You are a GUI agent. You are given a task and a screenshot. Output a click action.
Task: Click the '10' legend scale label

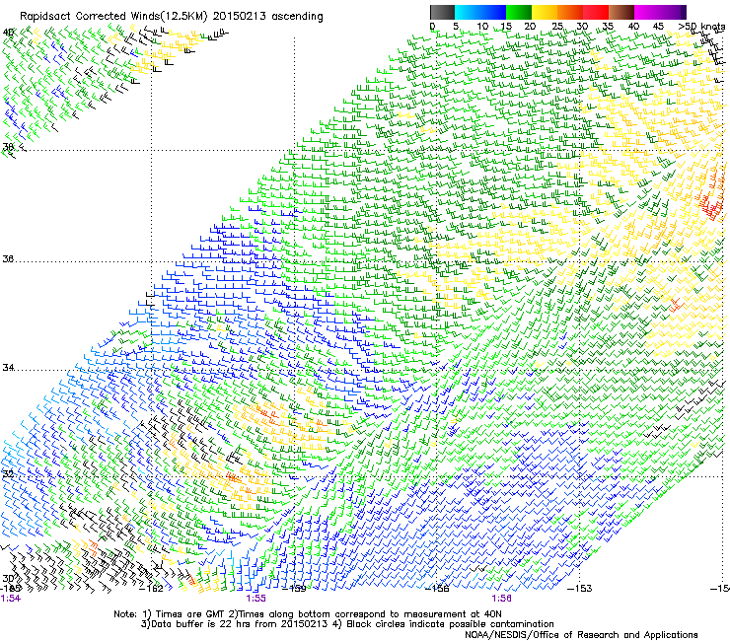click(482, 27)
